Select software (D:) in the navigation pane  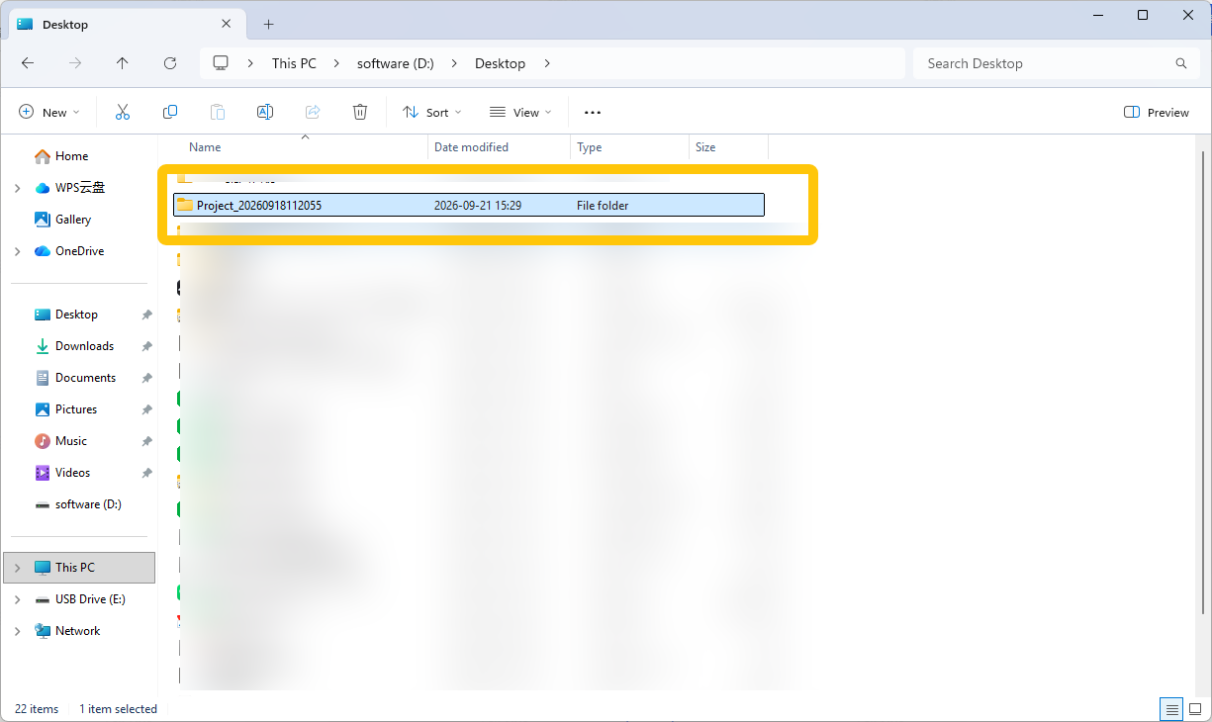(78, 504)
